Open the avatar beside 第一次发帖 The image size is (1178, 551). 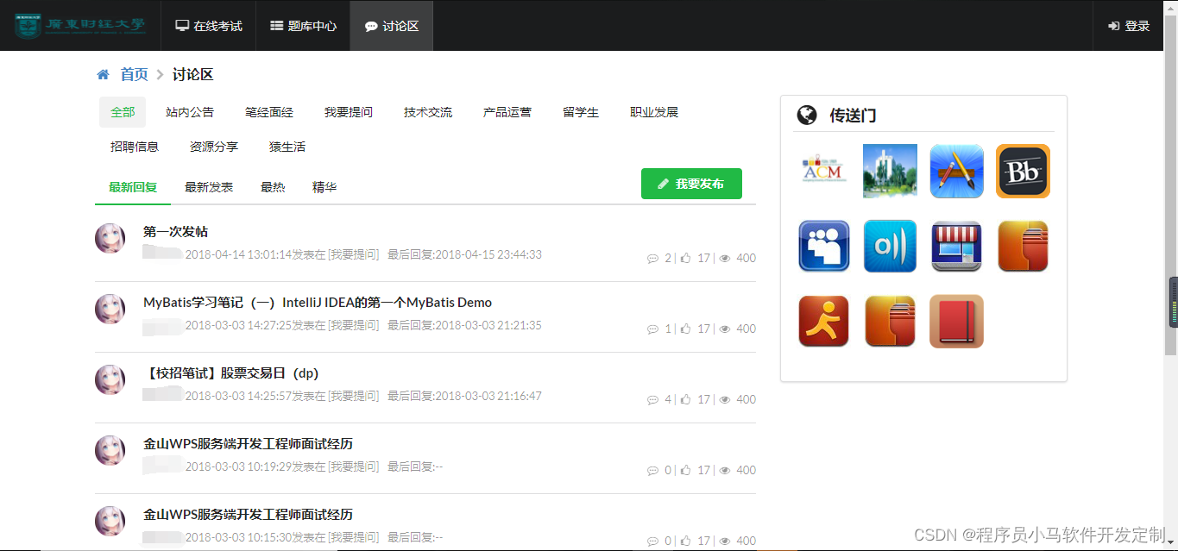coord(110,238)
